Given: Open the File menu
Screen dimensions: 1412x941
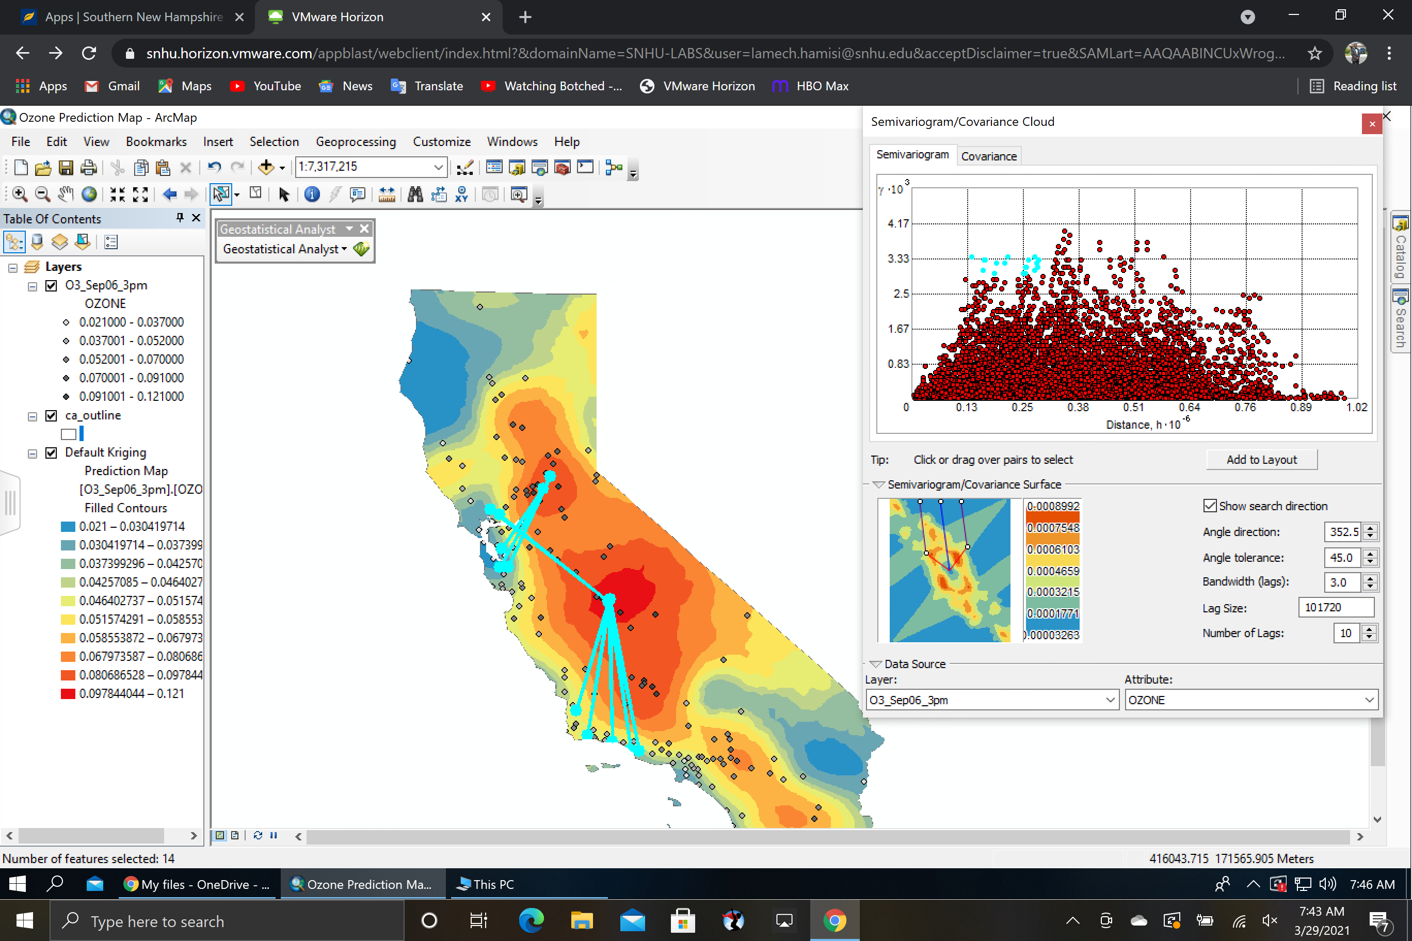Looking at the screenshot, I should (x=21, y=142).
